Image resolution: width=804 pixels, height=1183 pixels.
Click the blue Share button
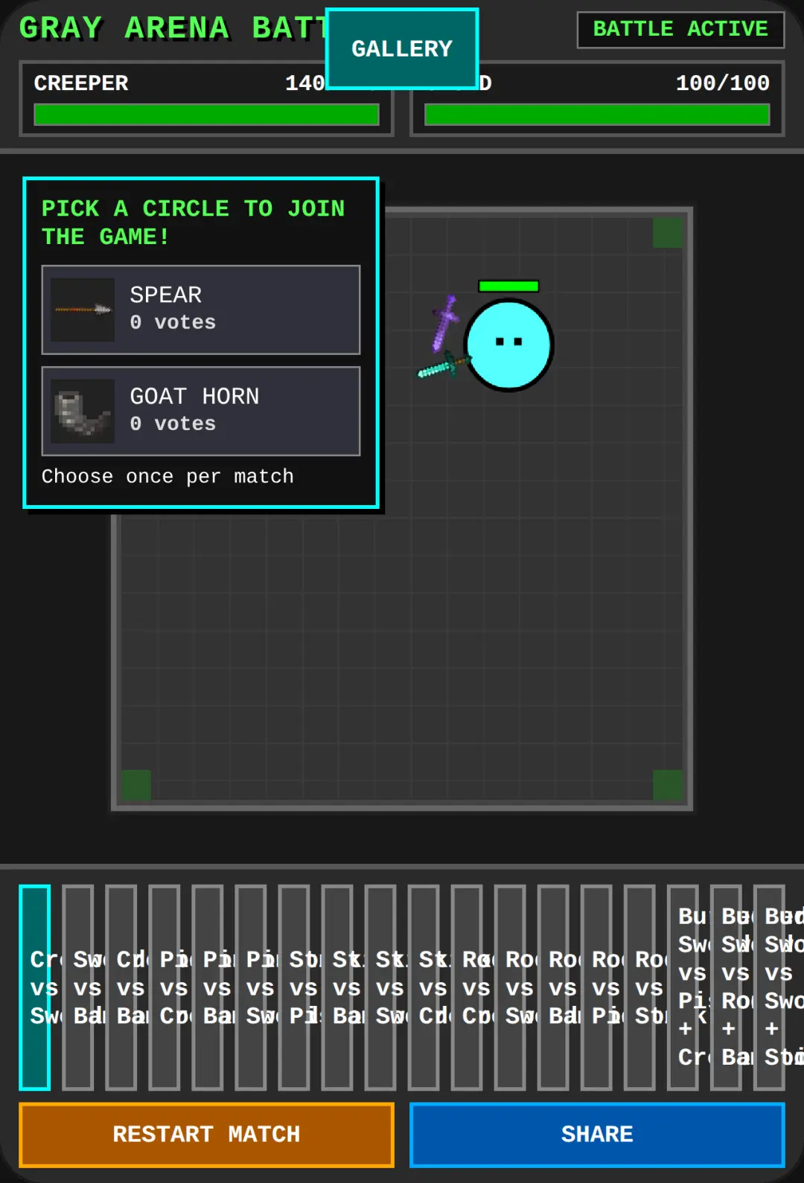[597, 1135]
